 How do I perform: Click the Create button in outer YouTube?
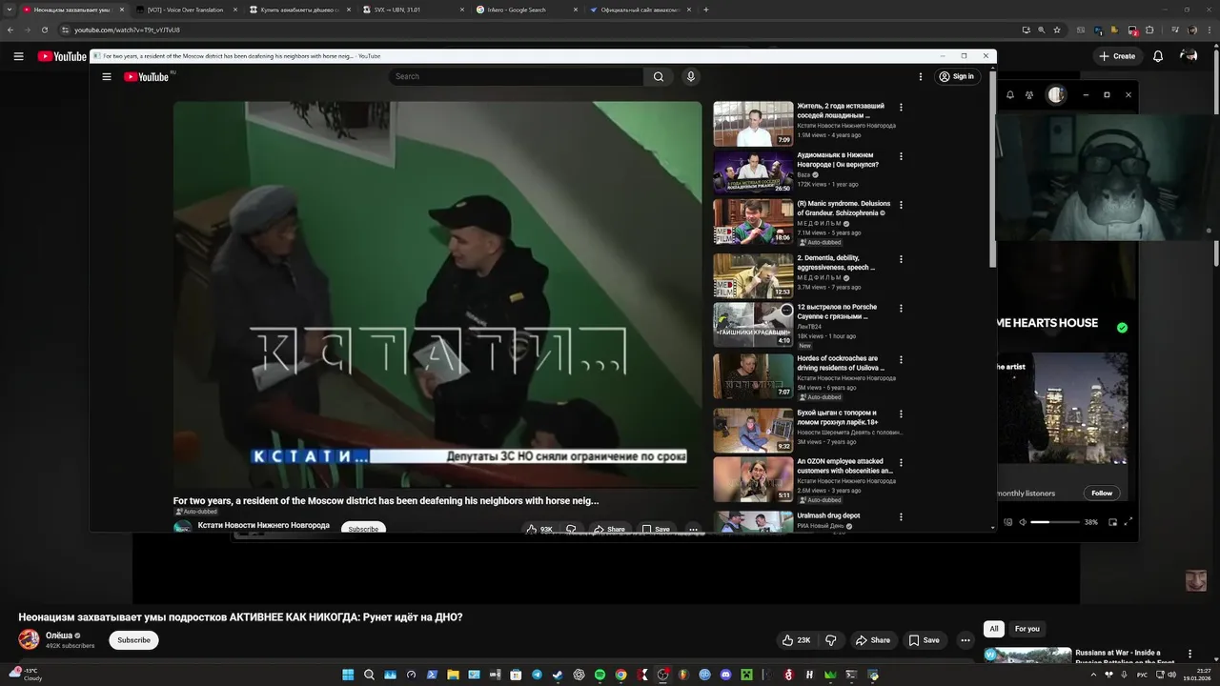[x=1116, y=56]
